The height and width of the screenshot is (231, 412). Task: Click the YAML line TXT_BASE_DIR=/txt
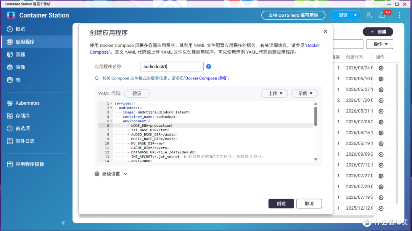149,130
